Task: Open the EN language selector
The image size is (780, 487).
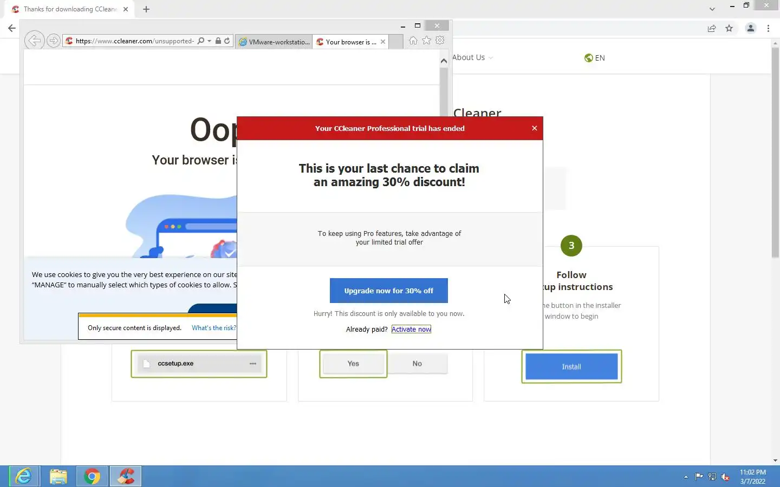Action: [x=594, y=58]
